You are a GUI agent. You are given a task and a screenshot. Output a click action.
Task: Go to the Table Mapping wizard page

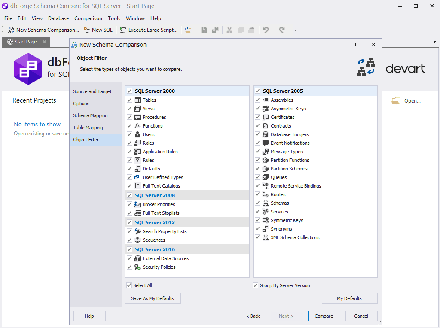click(x=96, y=128)
